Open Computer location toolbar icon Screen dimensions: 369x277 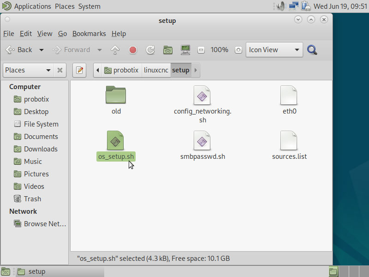[x=185, y=50]
